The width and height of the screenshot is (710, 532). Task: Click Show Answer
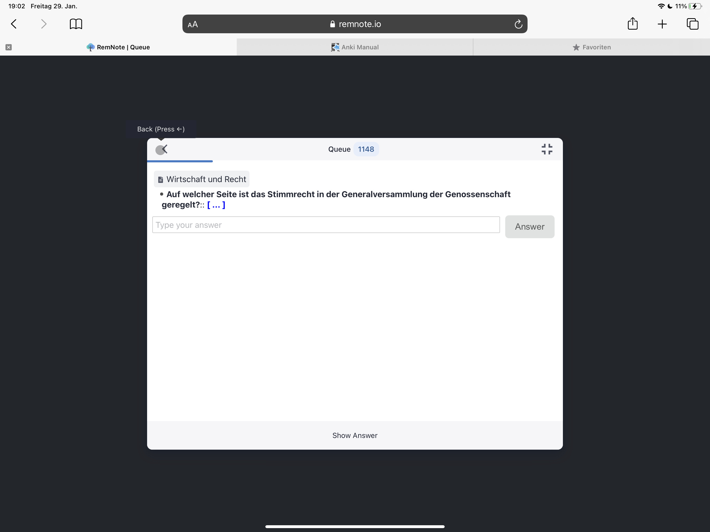coord(354,435)
